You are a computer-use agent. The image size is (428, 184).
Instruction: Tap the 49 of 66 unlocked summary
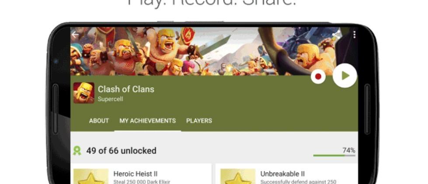121,151
